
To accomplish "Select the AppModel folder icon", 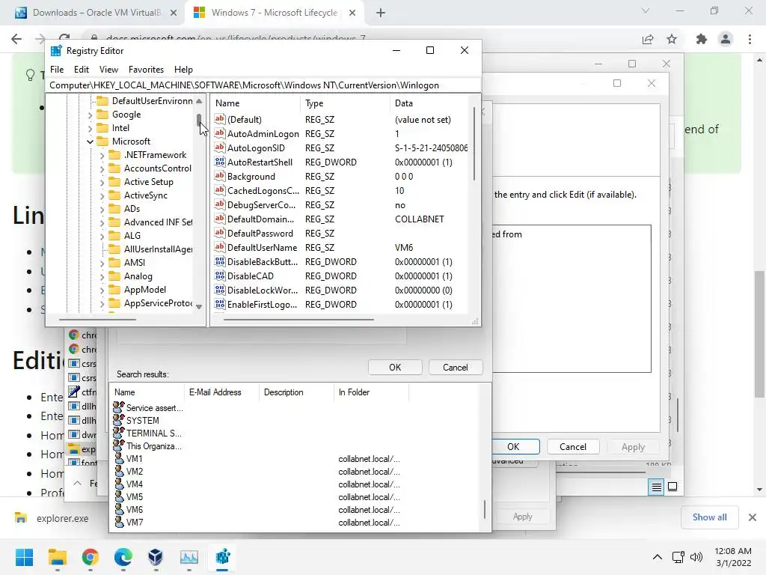I will (x=114, y=290).
